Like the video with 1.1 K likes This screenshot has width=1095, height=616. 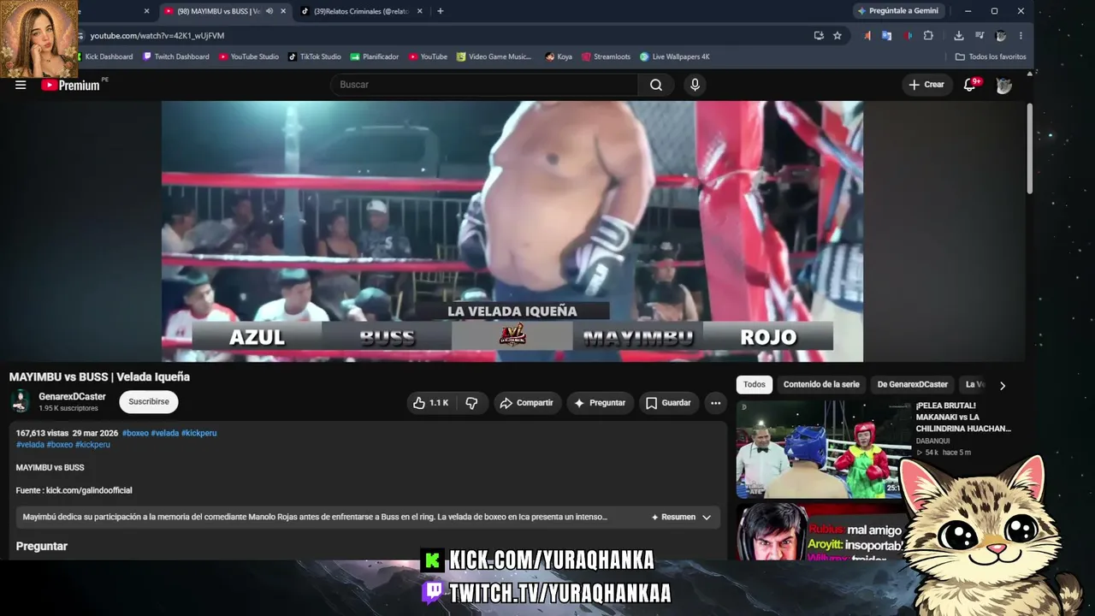[430, 403]
